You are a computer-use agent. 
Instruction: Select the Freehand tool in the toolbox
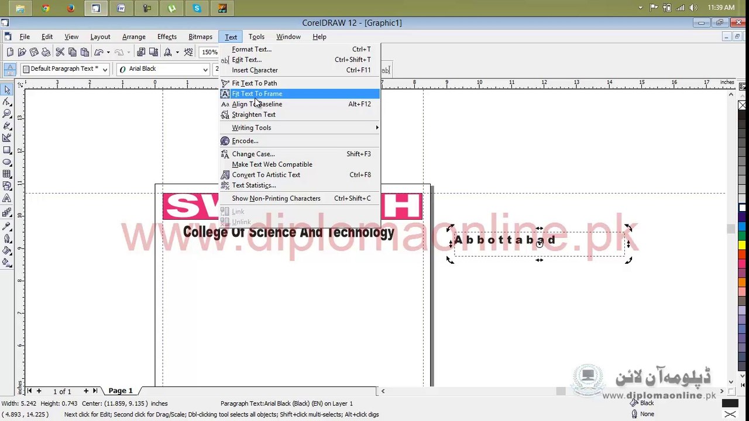click(x=7, y=126)
